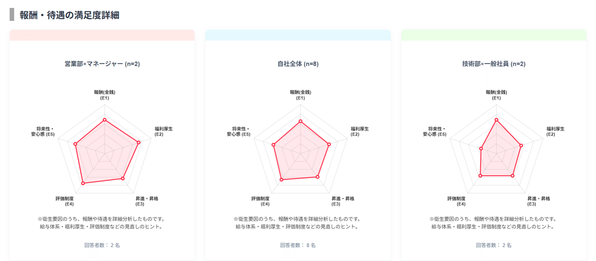Click the 報酬(金銭) E1 data point in 営業部 chart
The image size is (596, 261).
point(104,120)
